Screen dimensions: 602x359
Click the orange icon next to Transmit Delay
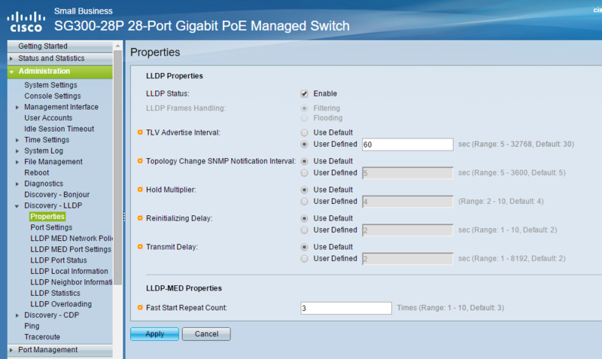pos(139,247)
